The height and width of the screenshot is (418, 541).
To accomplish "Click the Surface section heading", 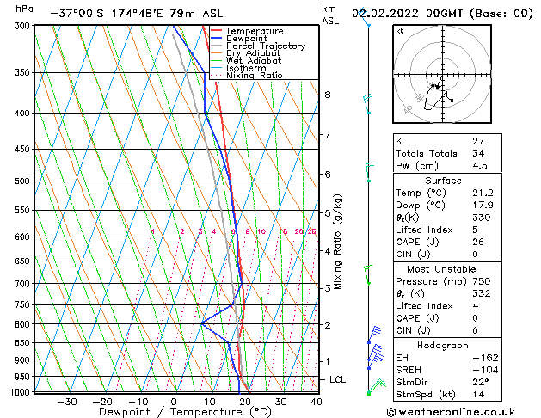I will click(x=443, y=181).
